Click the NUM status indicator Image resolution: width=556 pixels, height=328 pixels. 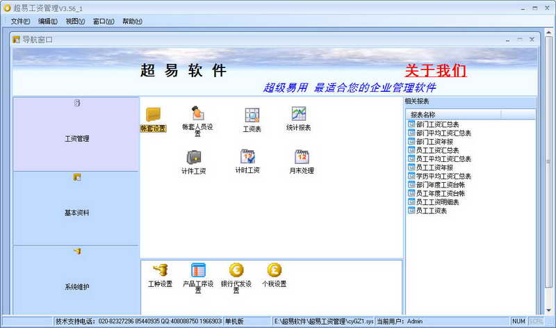[518, 321]
